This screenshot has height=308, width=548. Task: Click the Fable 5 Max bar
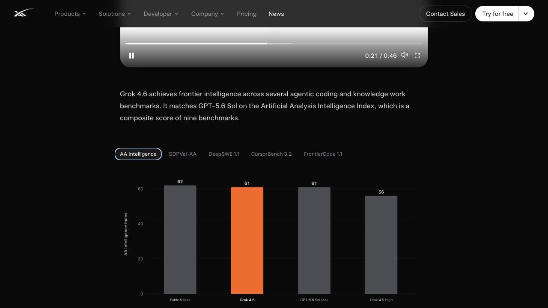click(x=180, y=240)
